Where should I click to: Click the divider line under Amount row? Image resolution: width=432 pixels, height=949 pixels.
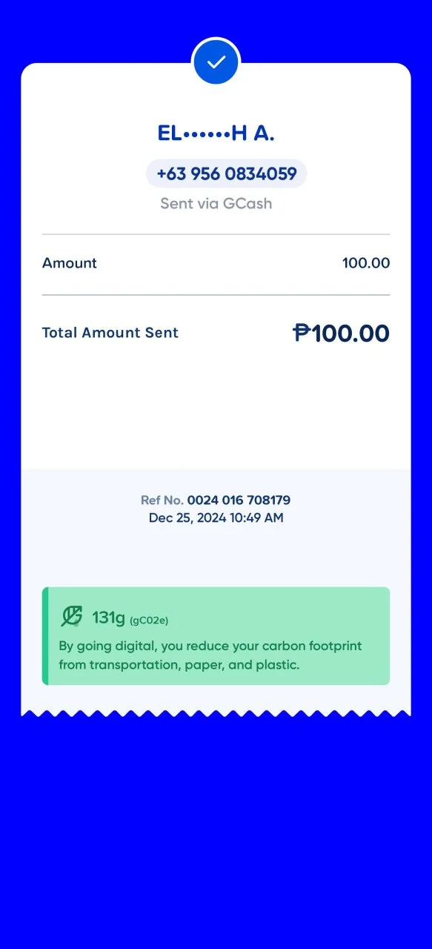[216, 295]
